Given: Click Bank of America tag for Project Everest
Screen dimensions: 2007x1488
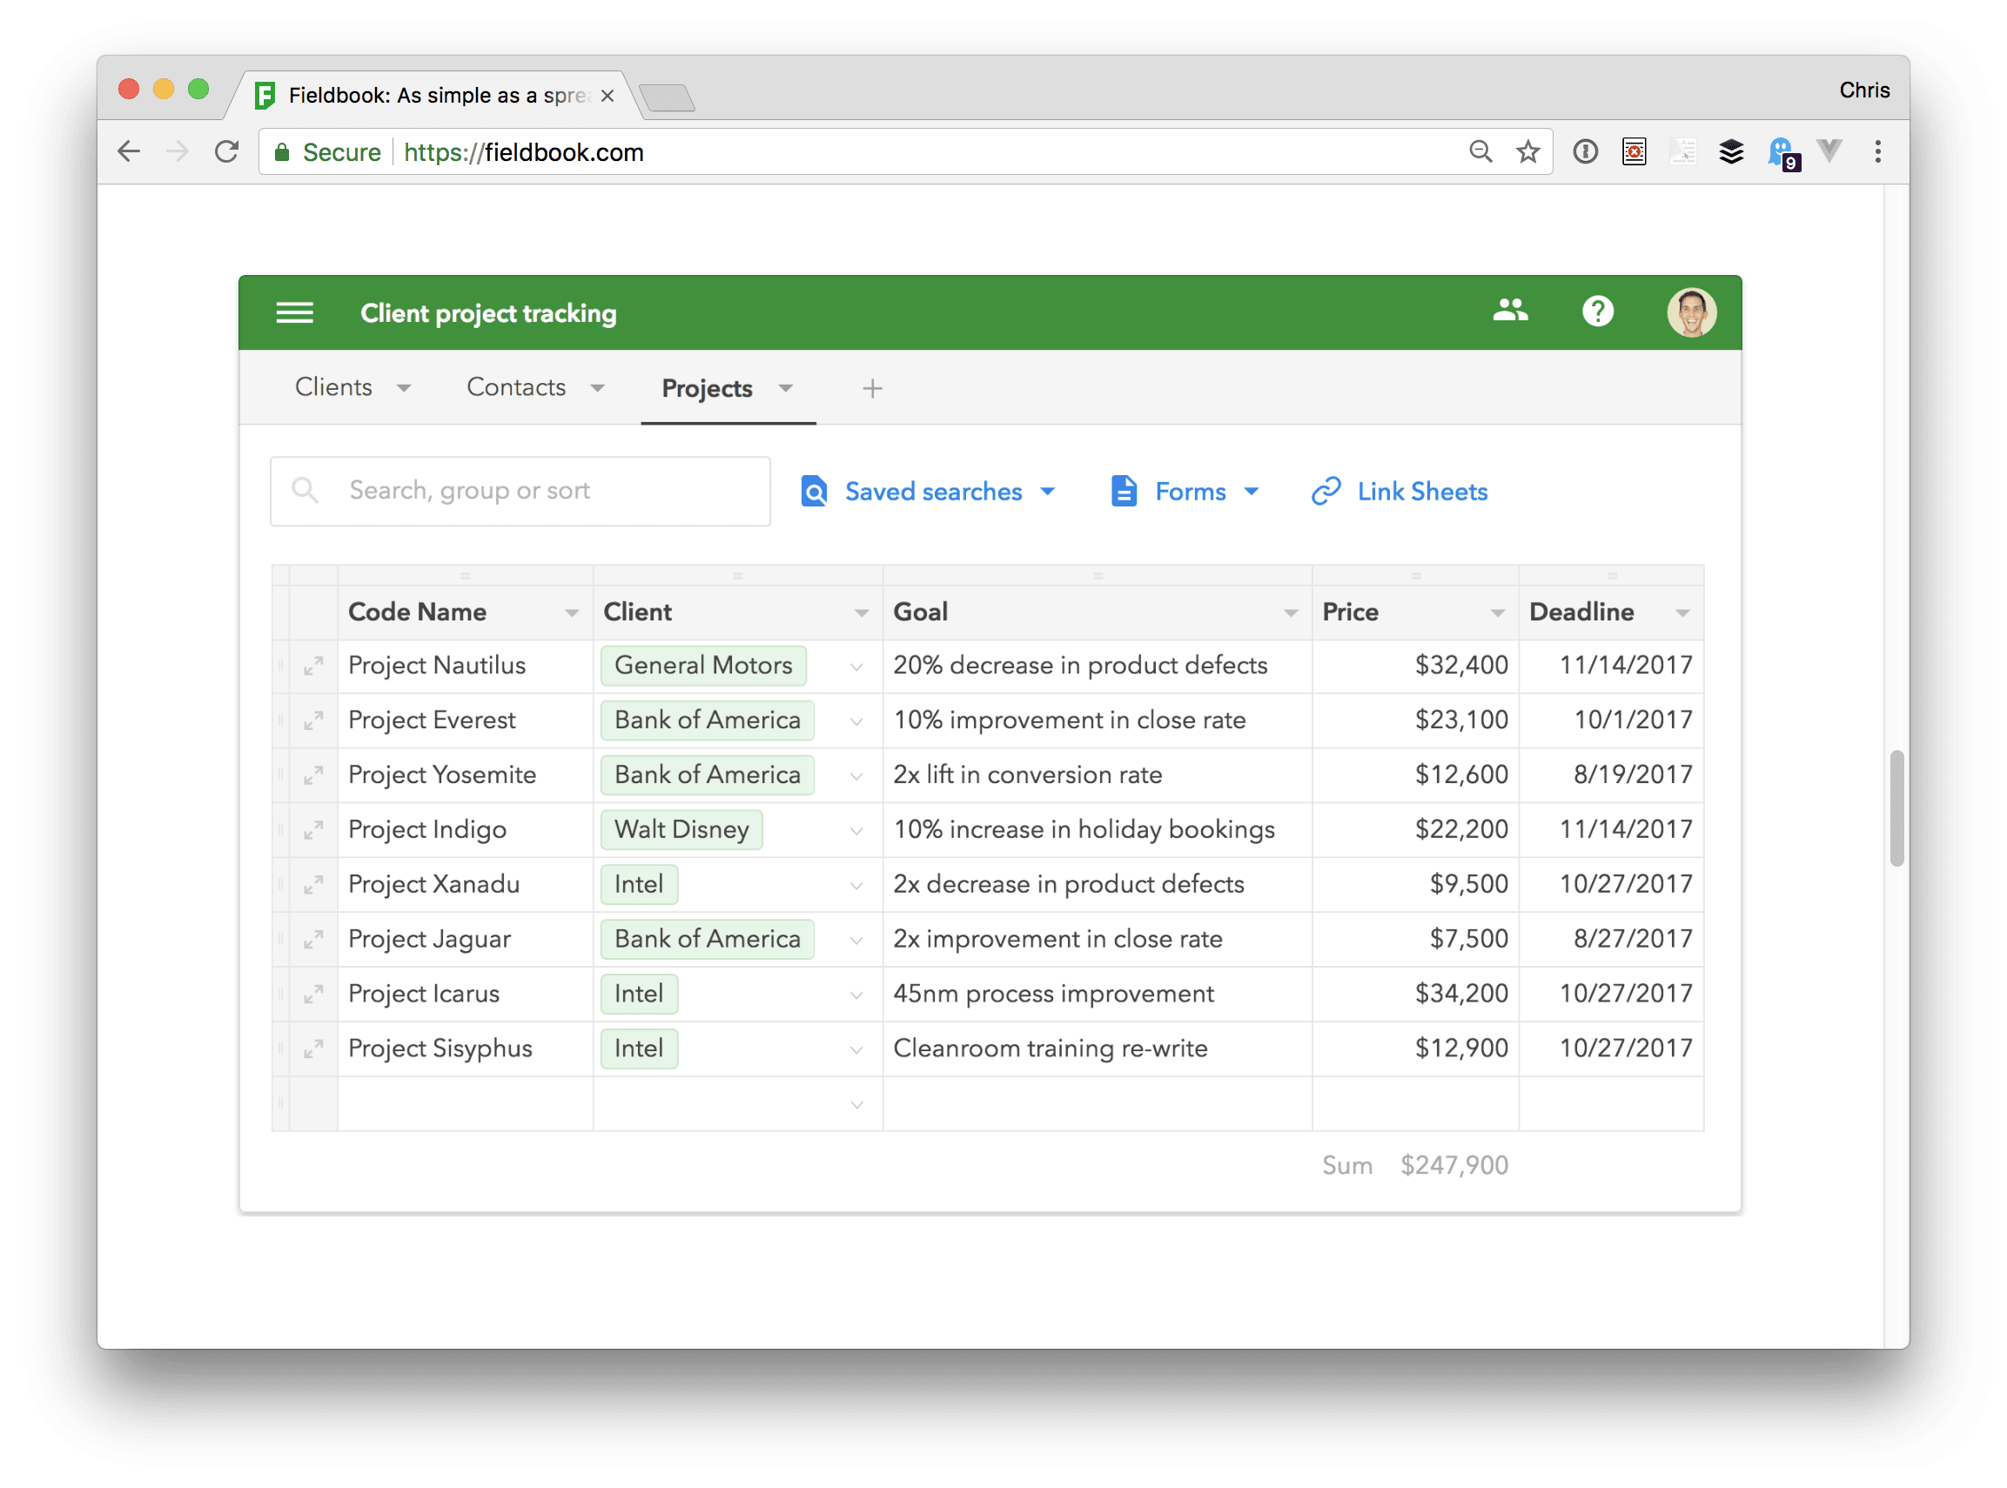Looking at the screenshot, I should pos(707,721).
